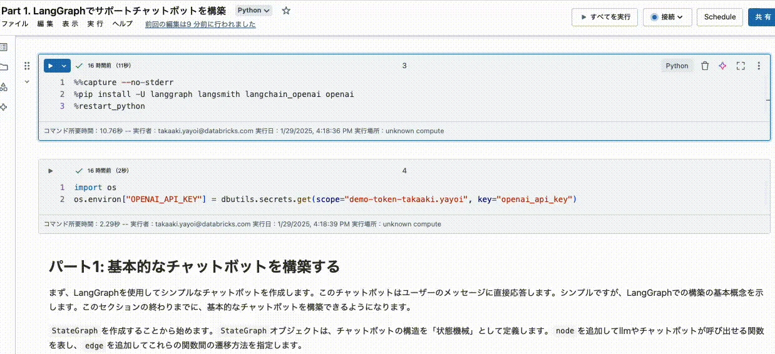The image size is (775, 354).
Task: Click the green checkmark of cell 4
Action: click(x=79, y=170)
